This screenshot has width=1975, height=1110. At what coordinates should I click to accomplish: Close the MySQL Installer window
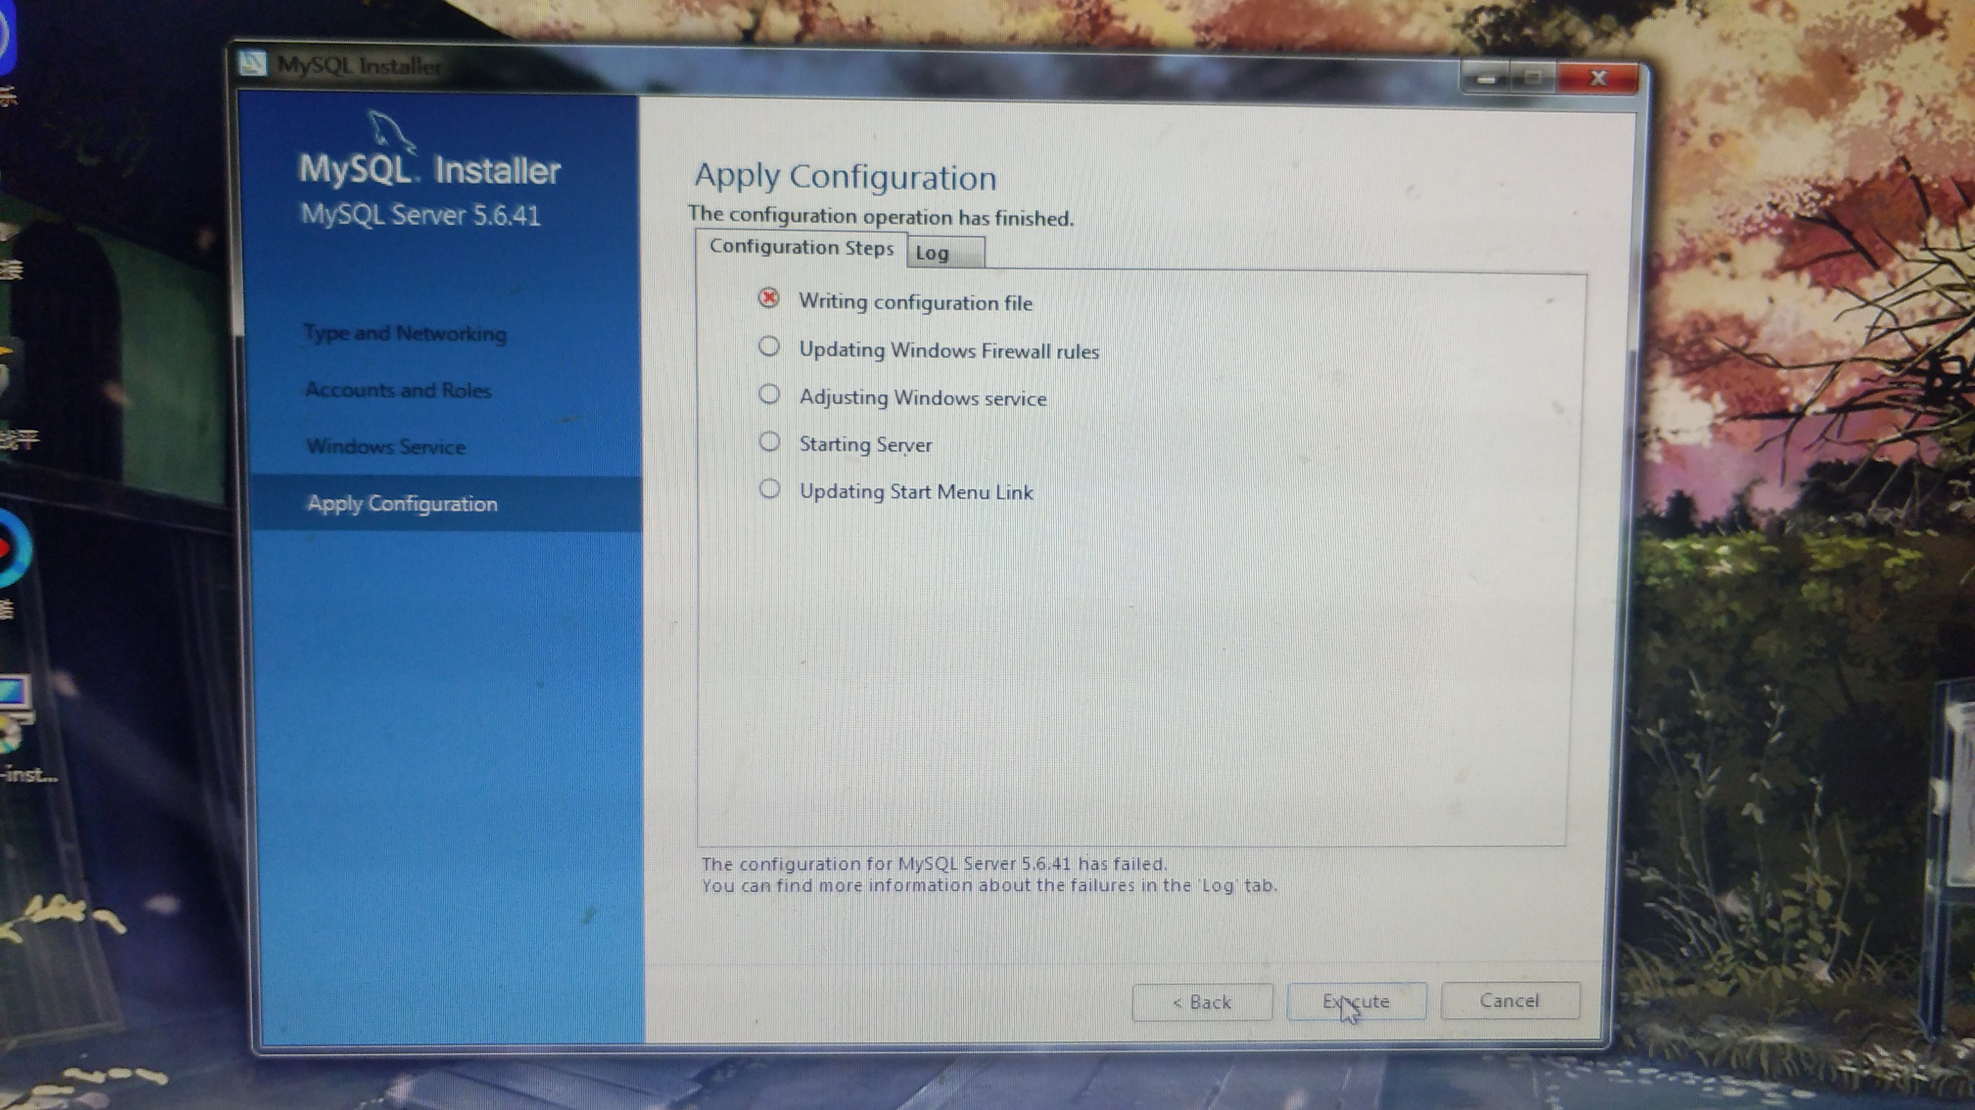pos(1598,78)
